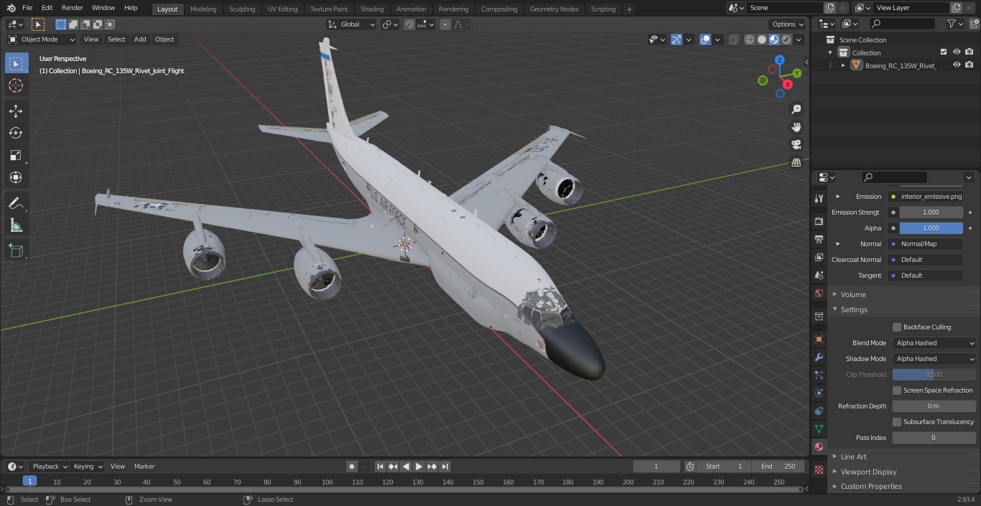Select the Add Cube tool
The image size is (981, 506).
point(16,251)
